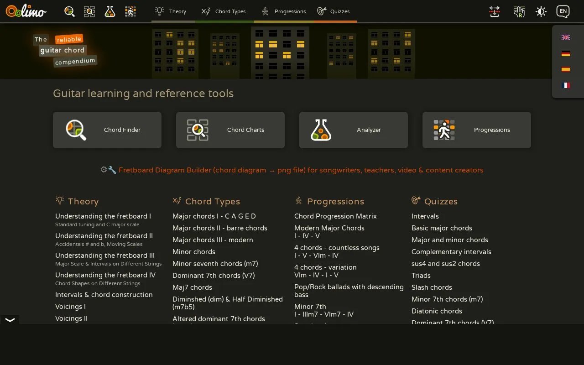The image size is (584, 365).
Task: Open the Fretboard Diagram Builder link
Action: (301, 170)
